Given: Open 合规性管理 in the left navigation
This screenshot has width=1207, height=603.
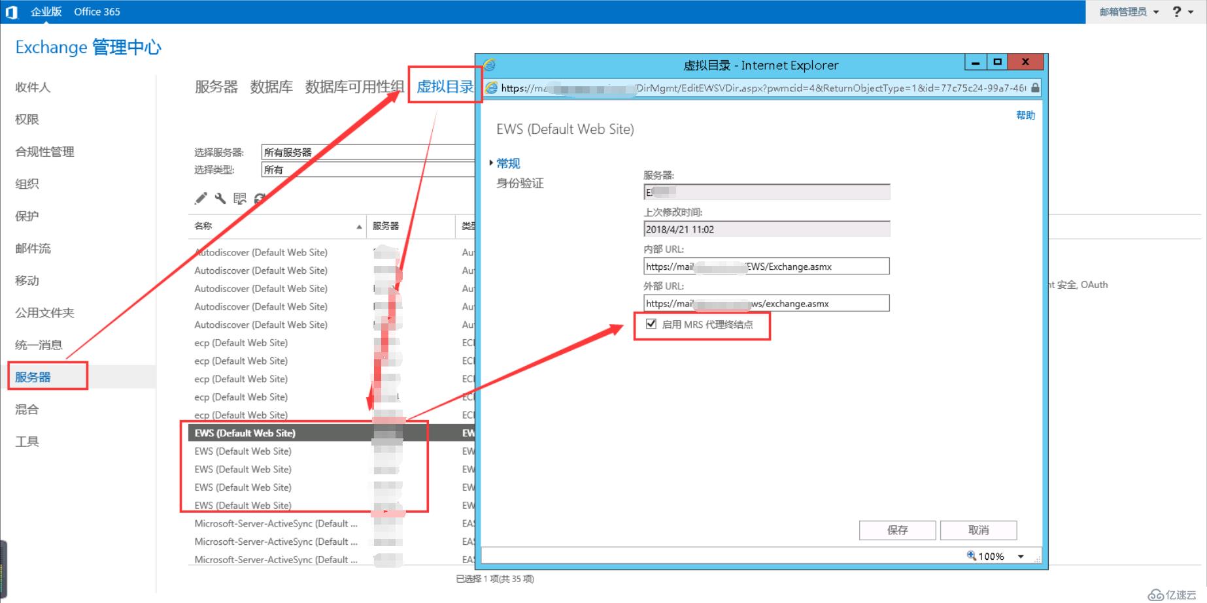Looking at the screenshot, I should (x=44, y=152).
